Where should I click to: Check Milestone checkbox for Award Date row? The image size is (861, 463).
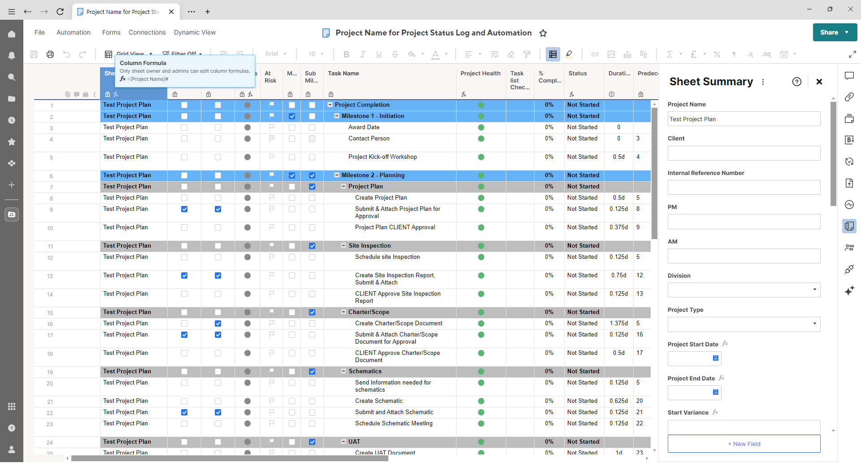coord(292,127)
